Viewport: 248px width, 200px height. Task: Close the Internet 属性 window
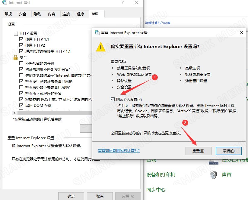coord(136,2)
